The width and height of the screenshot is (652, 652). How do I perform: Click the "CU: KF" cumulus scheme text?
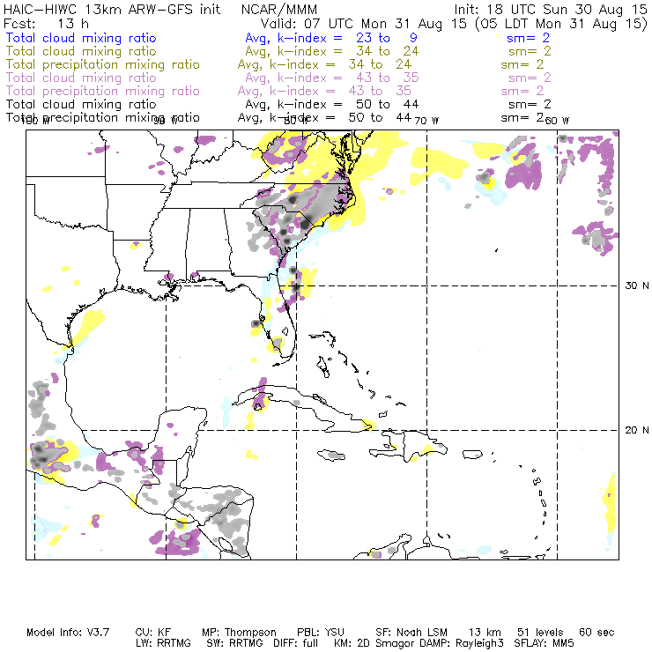point(153,633)
